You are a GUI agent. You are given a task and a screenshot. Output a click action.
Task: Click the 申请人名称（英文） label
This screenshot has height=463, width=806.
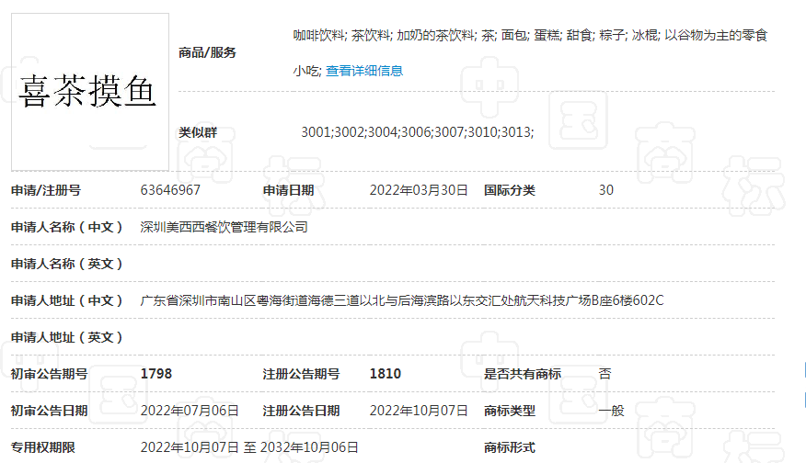coord(67,264)
